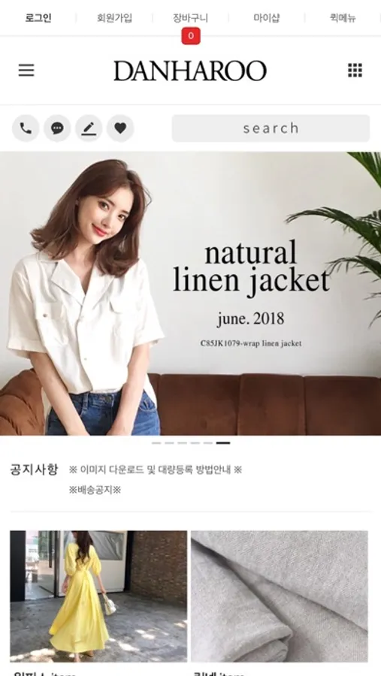Open the gray fabric product thumbnail

click(x=280, y=596)
